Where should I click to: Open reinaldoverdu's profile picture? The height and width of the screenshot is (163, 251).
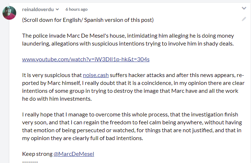9,13
